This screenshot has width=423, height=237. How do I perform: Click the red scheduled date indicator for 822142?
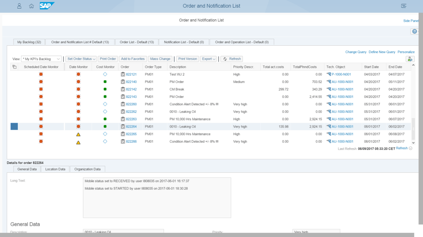pos(41,89)
